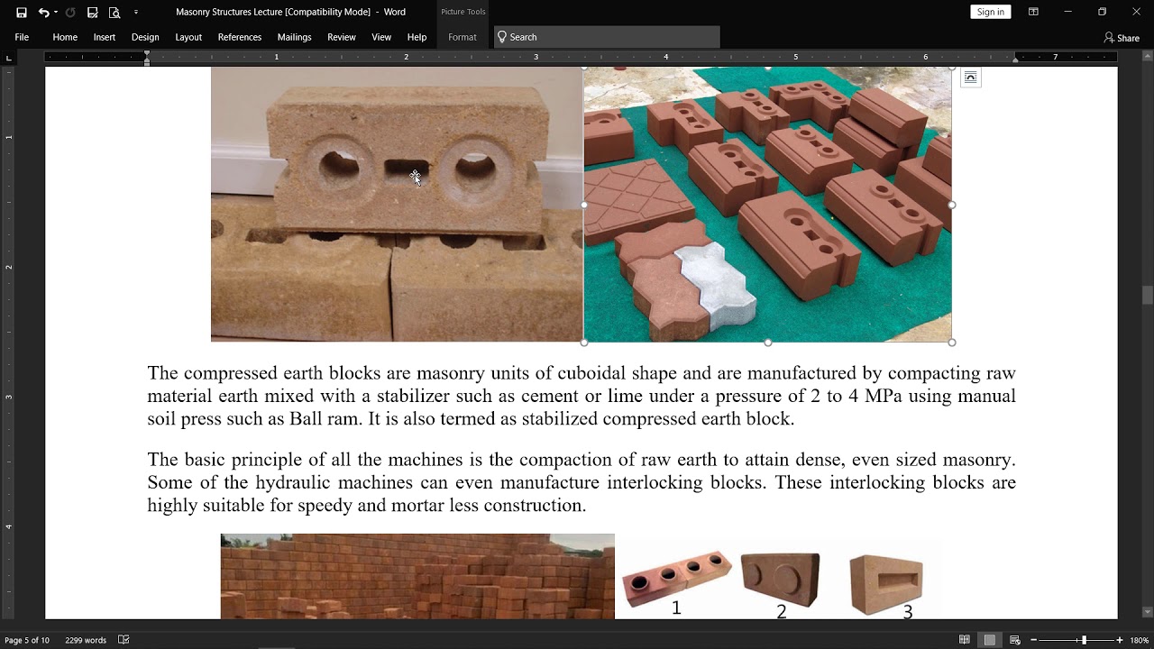Open Print Preview from quick access toolbar
Viewport: 1154px width, 649px height.
[x=114, y=13]
